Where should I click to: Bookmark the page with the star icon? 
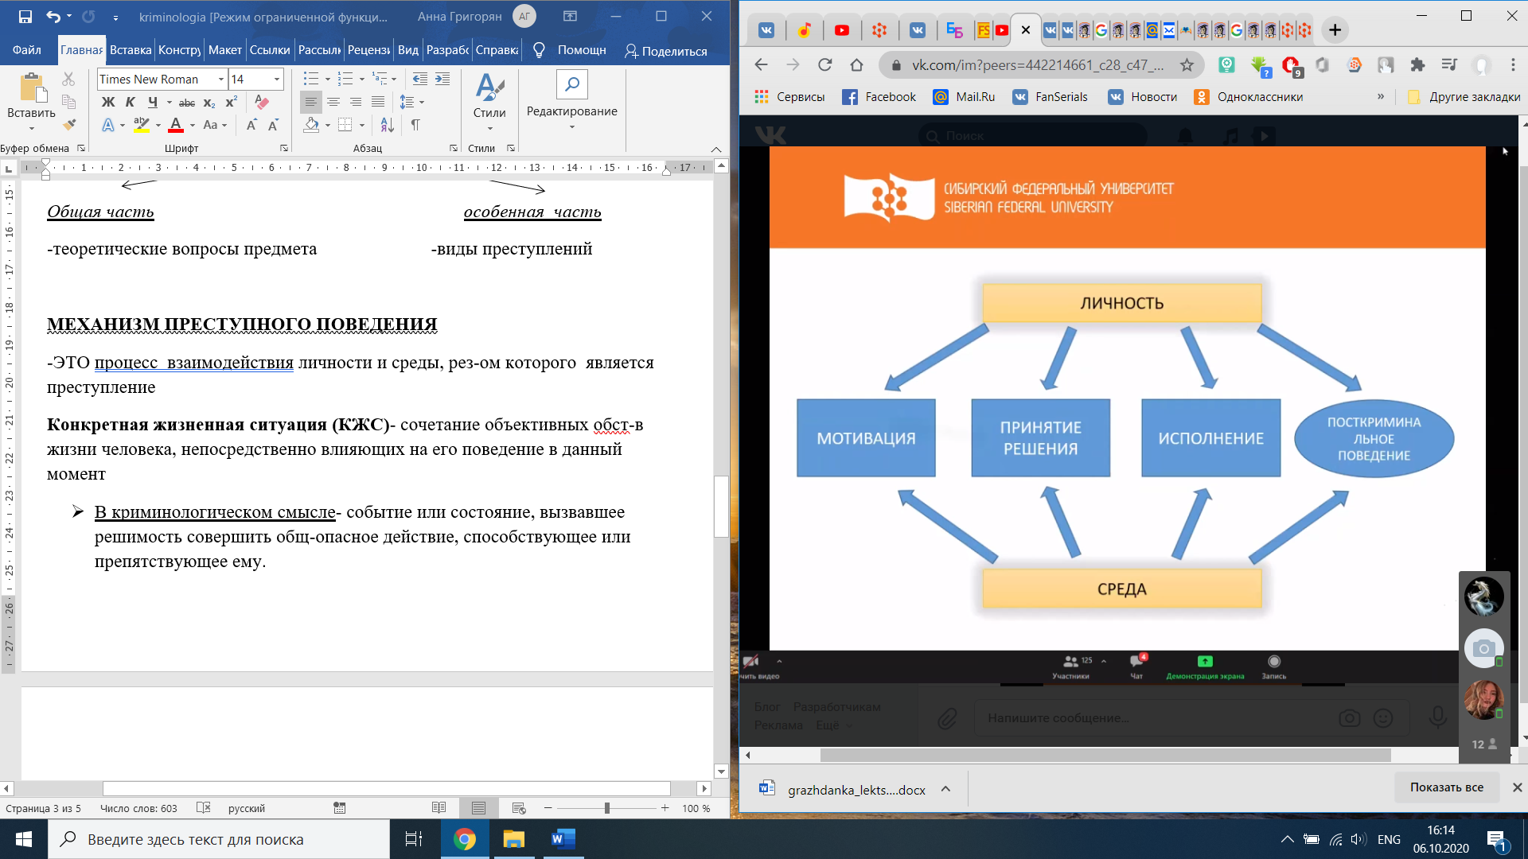tap(1187, 65)
